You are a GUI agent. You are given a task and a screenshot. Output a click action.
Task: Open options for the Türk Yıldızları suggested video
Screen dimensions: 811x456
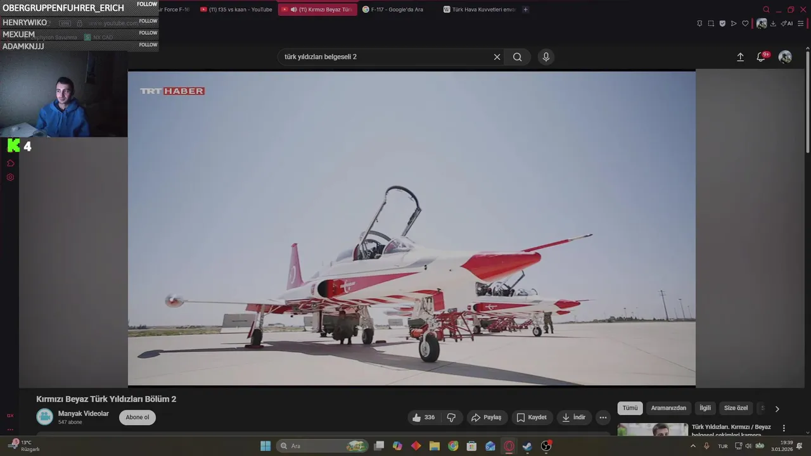pos(784,428)
